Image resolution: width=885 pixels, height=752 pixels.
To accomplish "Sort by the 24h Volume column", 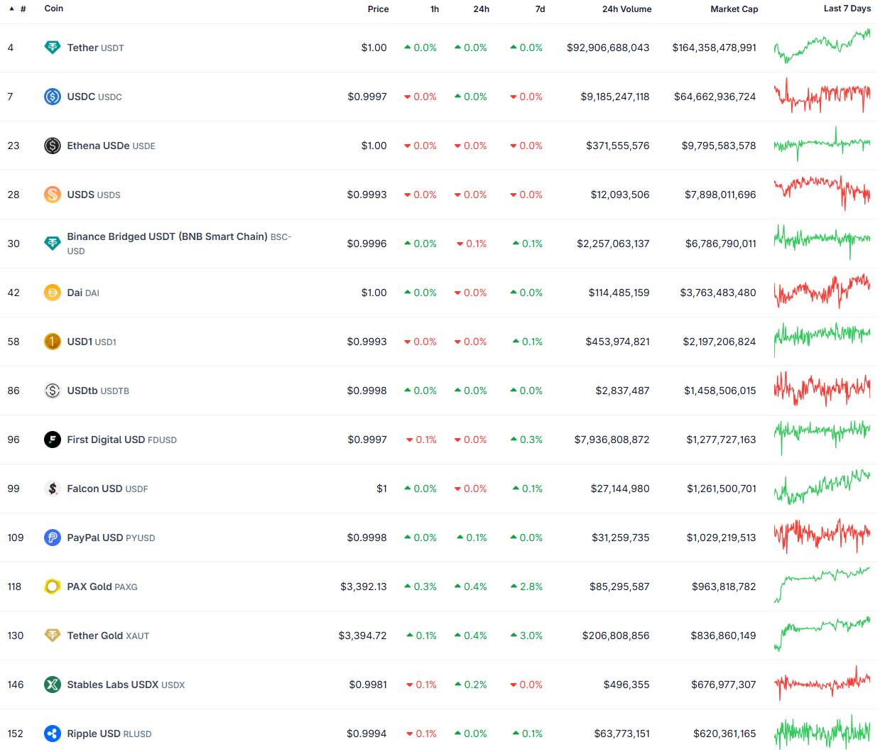I will point(627,9).
